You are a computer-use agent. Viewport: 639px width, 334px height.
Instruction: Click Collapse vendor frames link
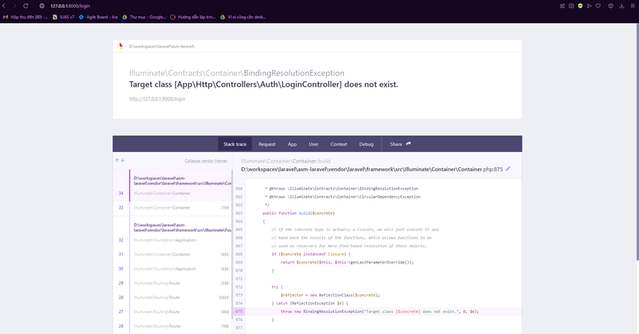pyautogui.click(x=206, y=160)
